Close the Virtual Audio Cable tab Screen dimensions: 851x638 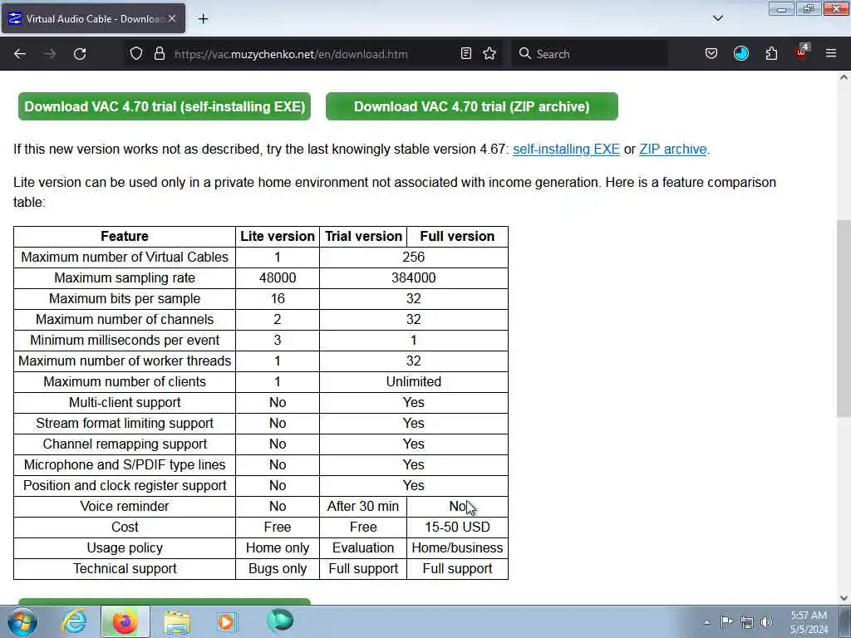pyautogui.click(x=172, y=18)
